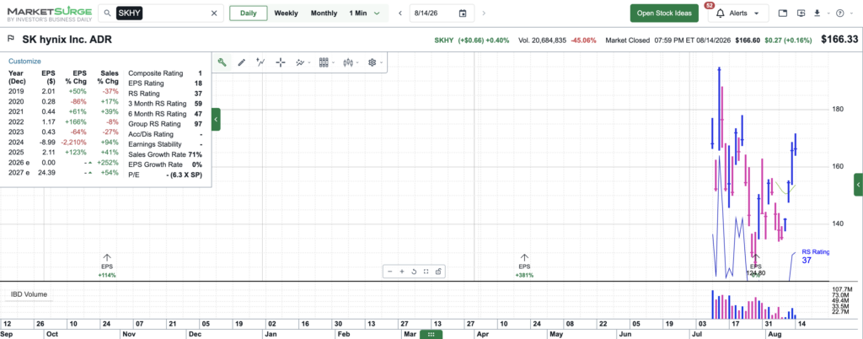
Task: Click the RS Rating 37 line label
Action: tap(815, 256)
